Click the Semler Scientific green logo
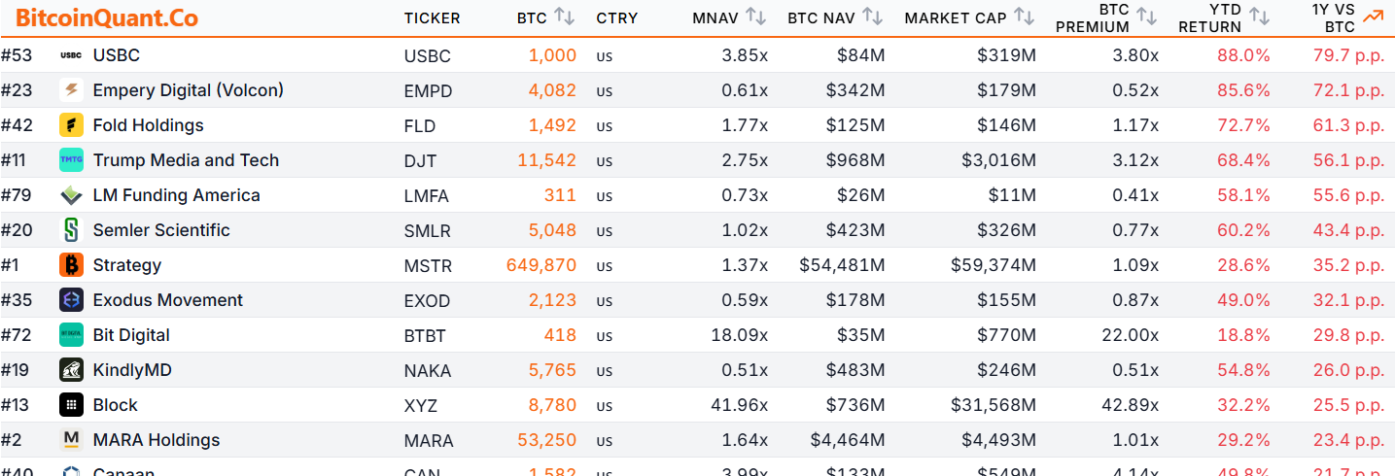Image resolution: width=1395 pixels, height=476 pixels. (x=71, y=230)
